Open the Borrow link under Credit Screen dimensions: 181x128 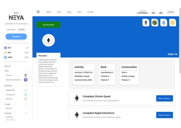coord(9,108)
